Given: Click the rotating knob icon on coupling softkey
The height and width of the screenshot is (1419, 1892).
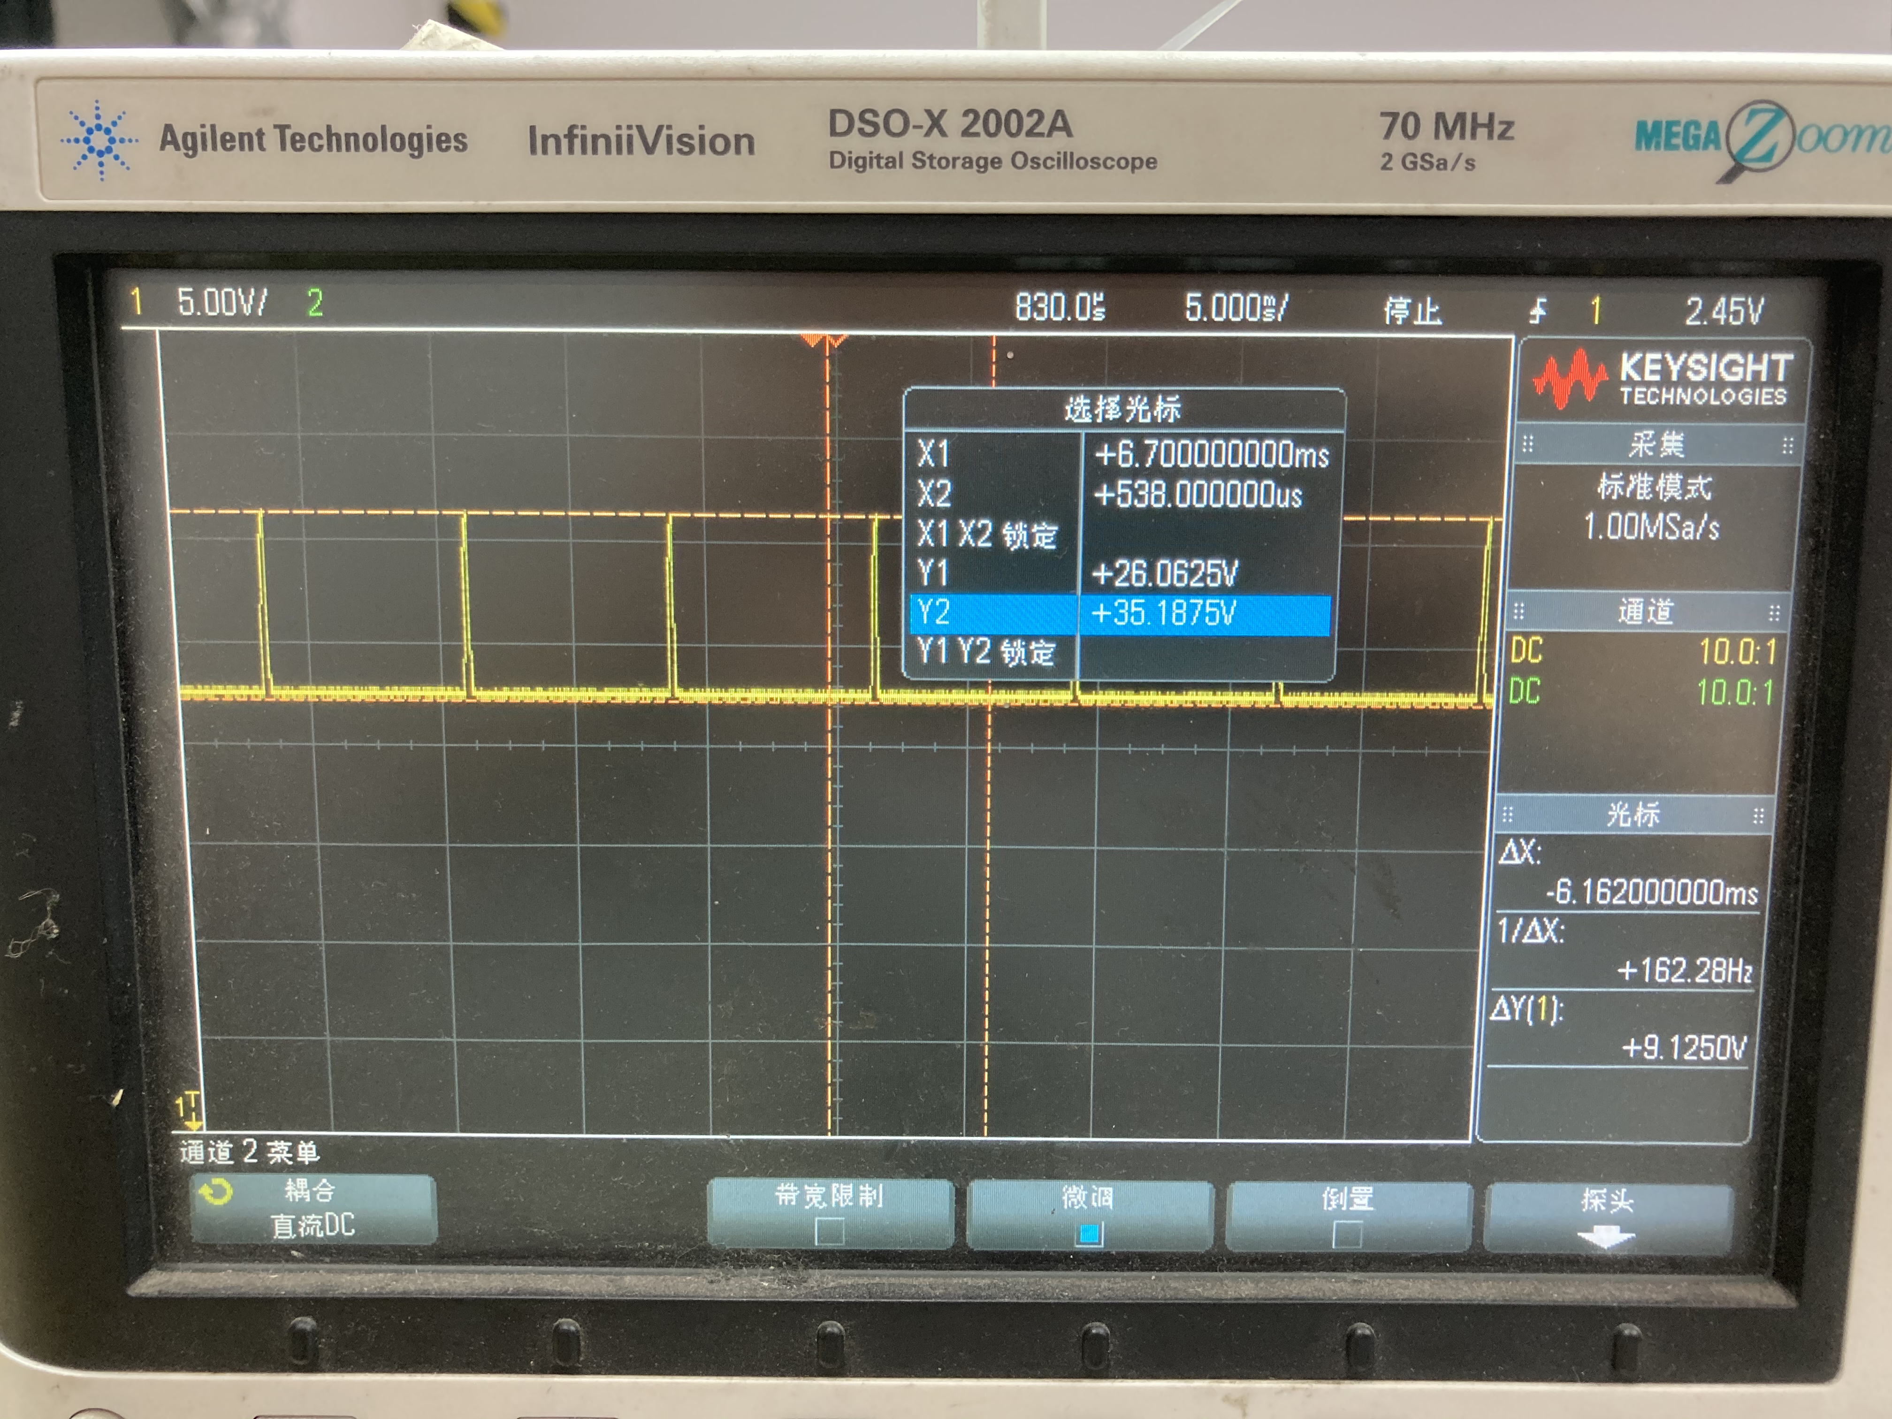Looking at the screenshot, I should 216,1191.
